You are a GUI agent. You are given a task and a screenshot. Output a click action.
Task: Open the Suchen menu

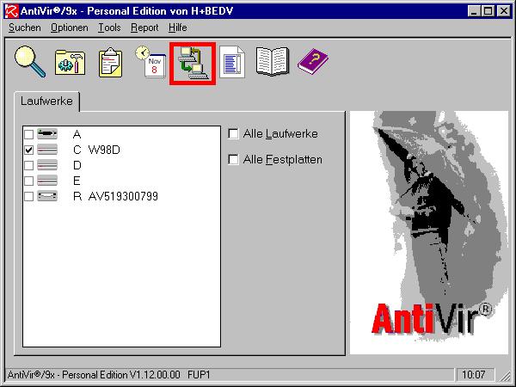(x=25, y=28)
